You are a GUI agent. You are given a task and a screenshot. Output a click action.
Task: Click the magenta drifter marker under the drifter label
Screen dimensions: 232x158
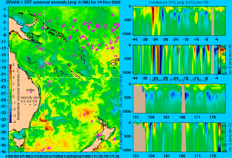[x=31, y=92]
